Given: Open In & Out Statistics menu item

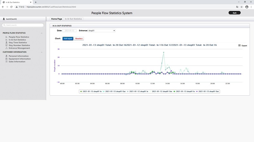Looking at the screenshot, I should click(x=17, y=40).
